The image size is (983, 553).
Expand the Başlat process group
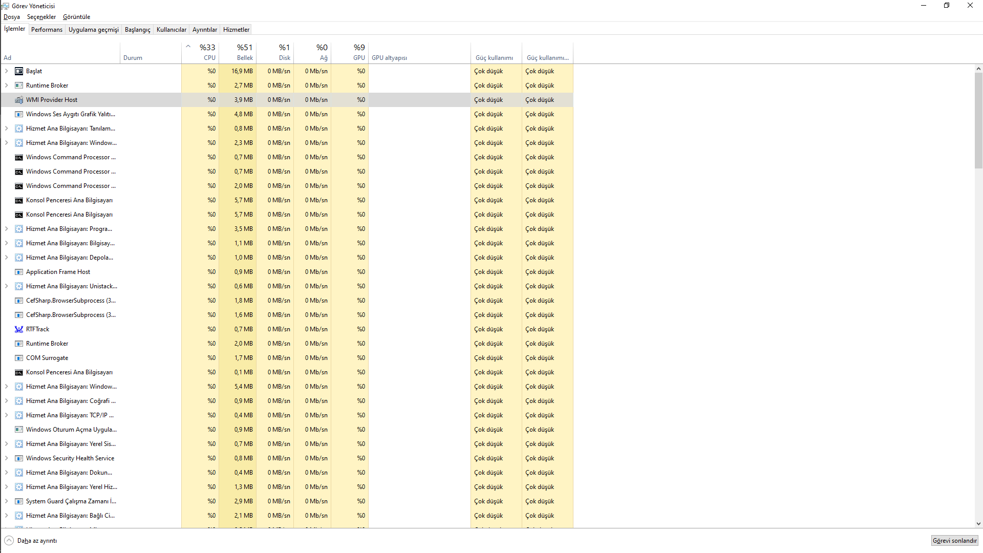coord(7,71)
